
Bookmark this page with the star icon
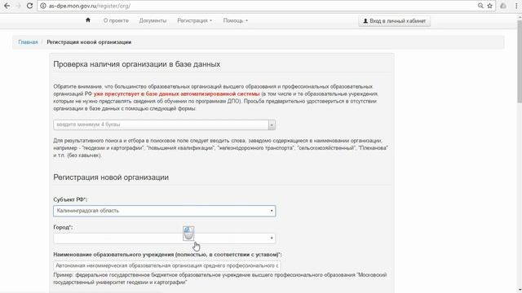[x=489, y=6]
